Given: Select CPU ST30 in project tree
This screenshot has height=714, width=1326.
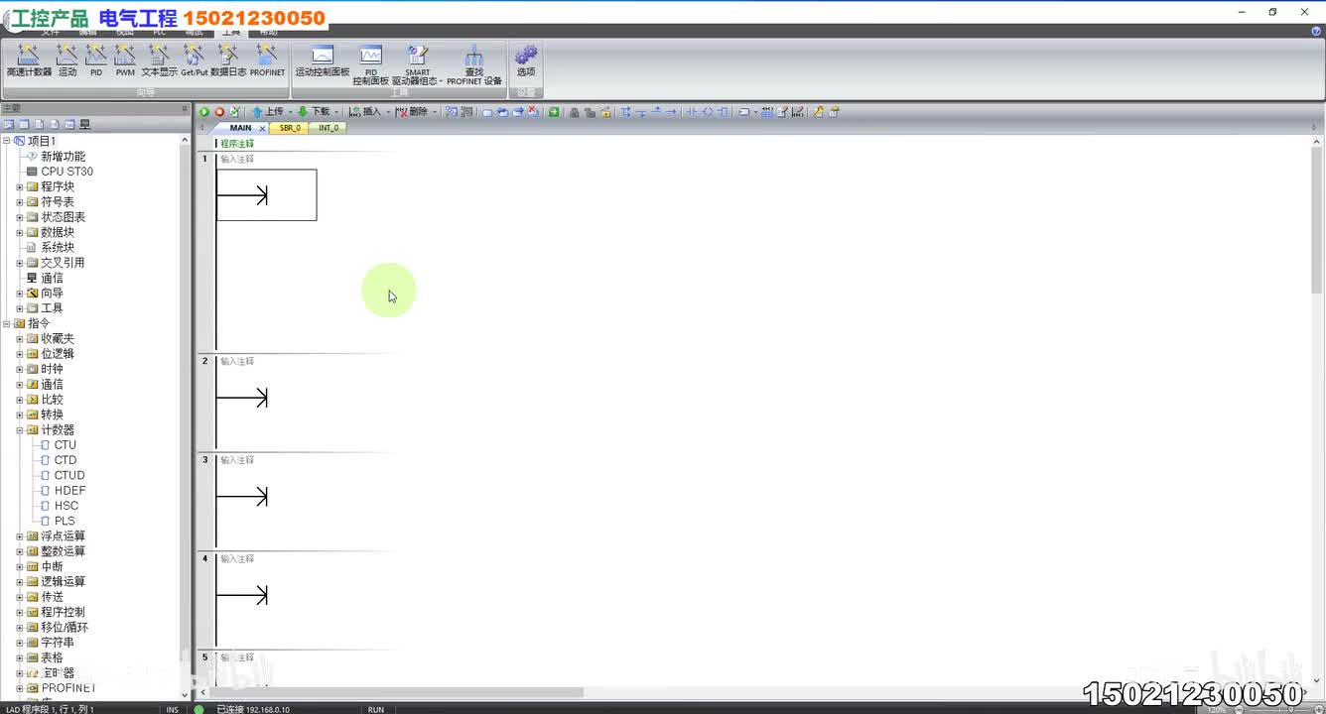Looking at the screenshot, I should pyautogui.click(x=66, y=172).
